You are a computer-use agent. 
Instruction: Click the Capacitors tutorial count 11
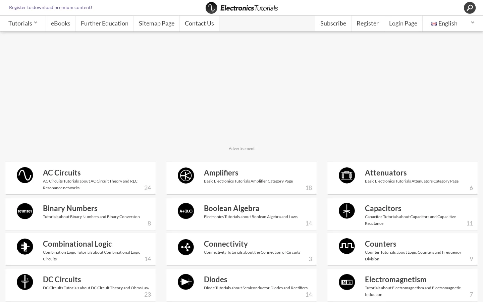tap(470, 223)
